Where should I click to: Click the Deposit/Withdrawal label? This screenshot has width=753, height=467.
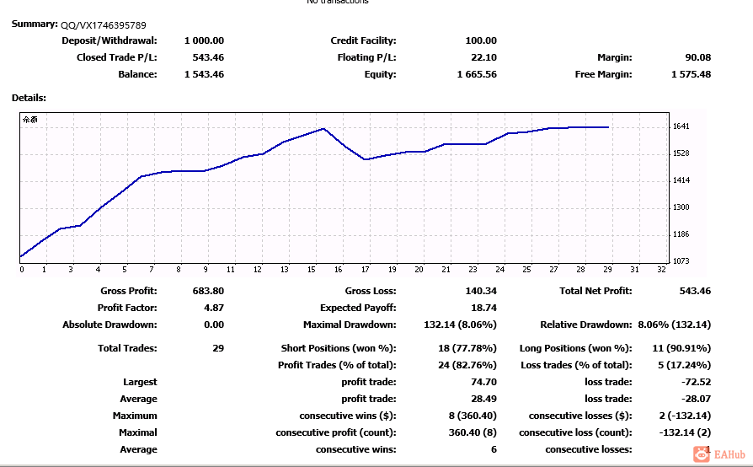pyautogui.click(x=109, y=40)
